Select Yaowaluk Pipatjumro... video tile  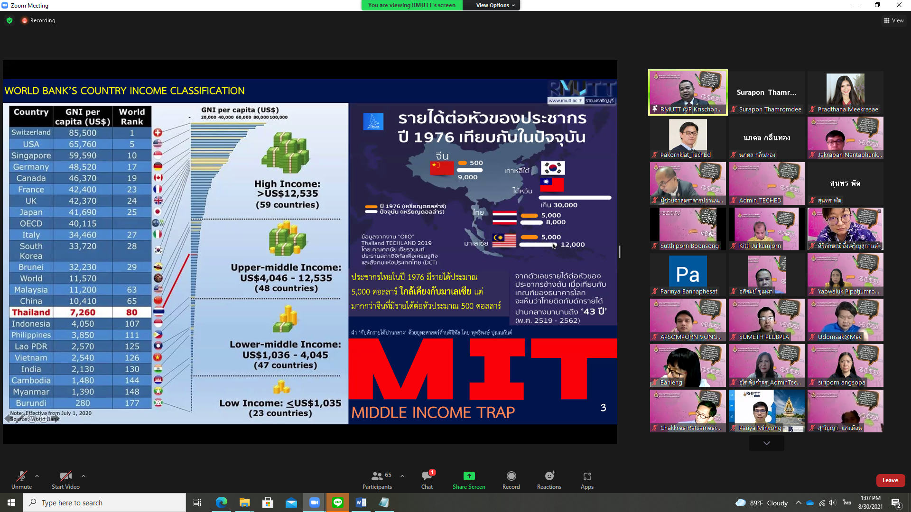[846, 274]
